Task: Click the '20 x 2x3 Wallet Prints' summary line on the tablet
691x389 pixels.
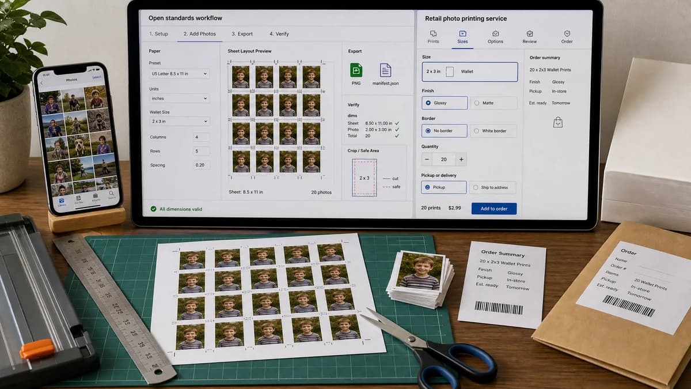Action: pos(550,70)
